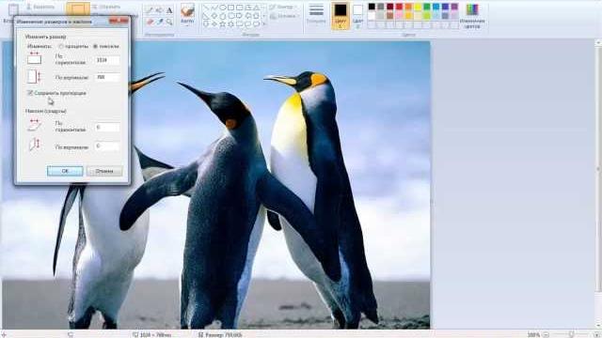The image size is (602, 338).
Task: Click the zoom slider in status bar
Action: click(x=572, y=334)
